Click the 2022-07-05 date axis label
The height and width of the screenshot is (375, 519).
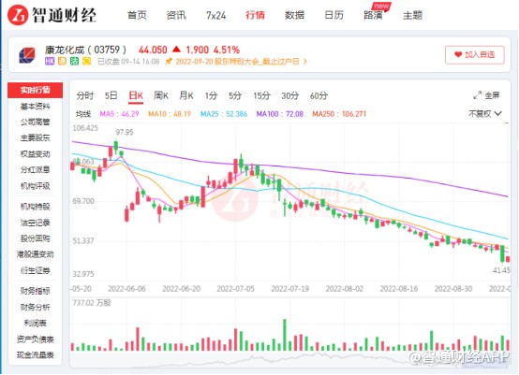(235, 289)
